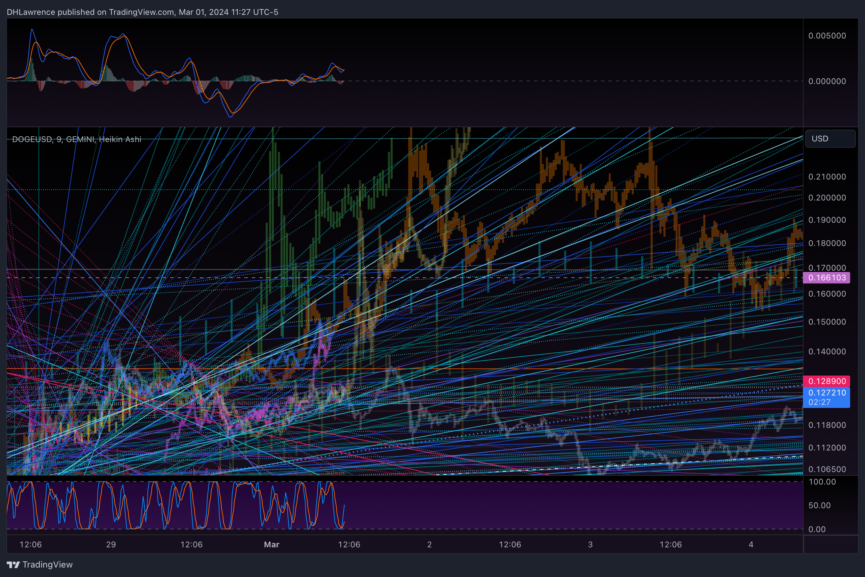Click the 0.106500 price axis value
865x577 pixels.
pyautogui.click(x=827, y=469)
